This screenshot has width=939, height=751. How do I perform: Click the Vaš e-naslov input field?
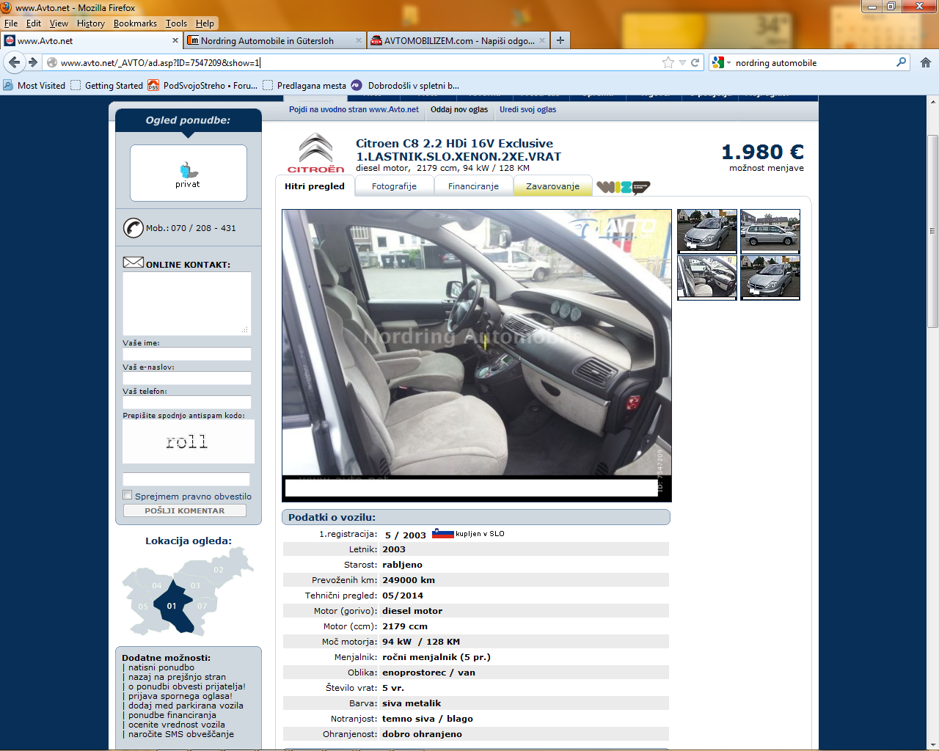[187, 378]
